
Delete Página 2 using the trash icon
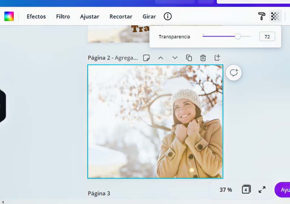click(x=203, y=58)
